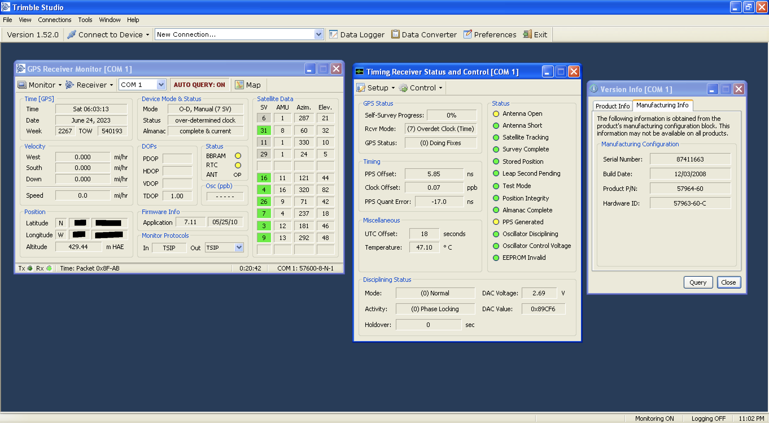Click the Hardware ID value 57963-60-C
The image size is (769, 423).
click(x=690, y=203)
